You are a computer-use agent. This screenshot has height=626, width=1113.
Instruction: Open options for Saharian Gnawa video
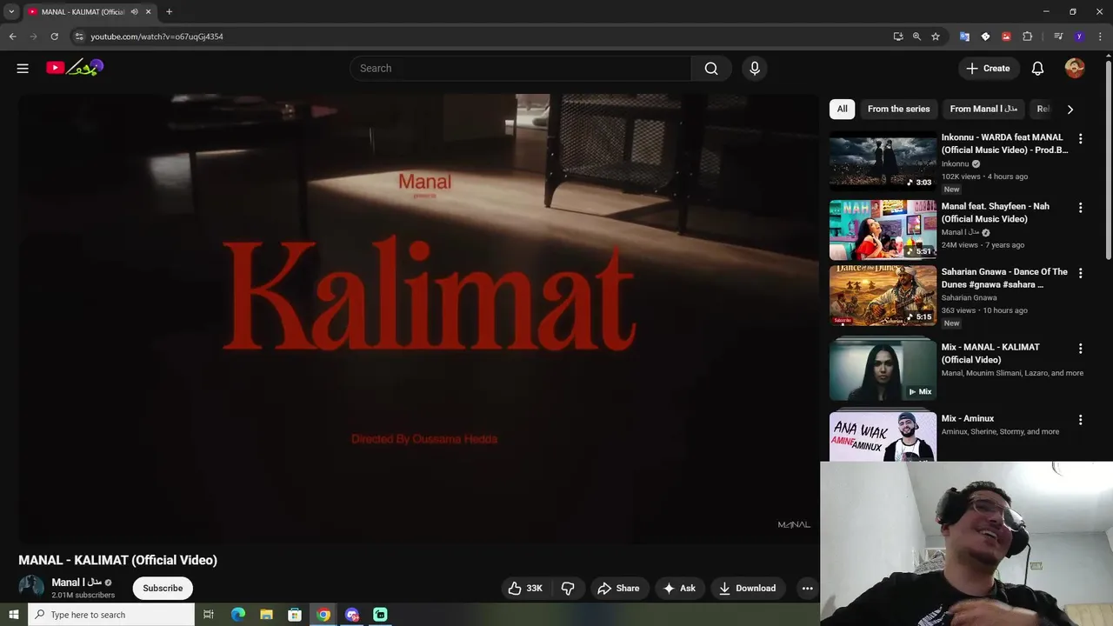click(1080, 273)
